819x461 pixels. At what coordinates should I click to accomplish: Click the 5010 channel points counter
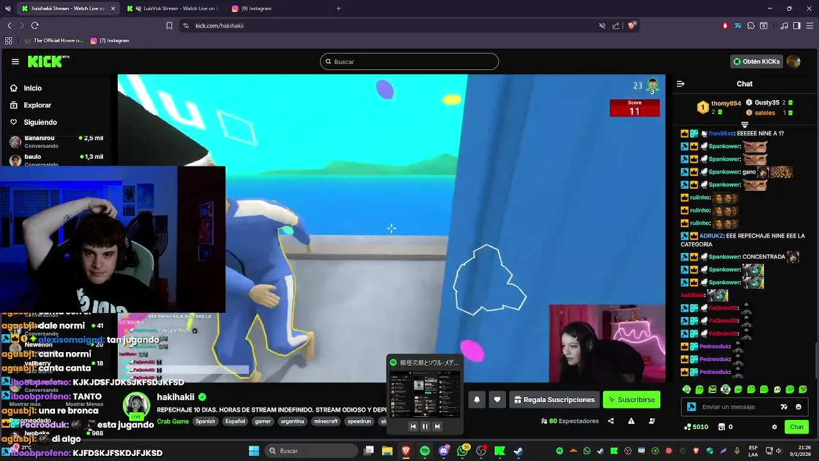(x=696, y=427)
